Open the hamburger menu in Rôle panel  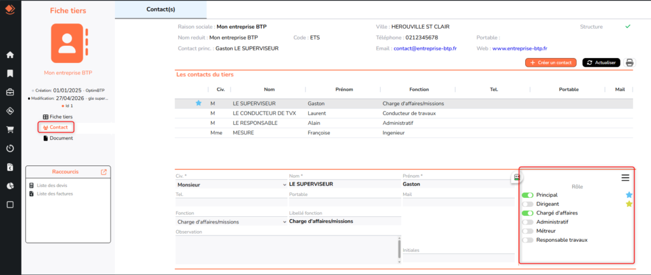point(626,178)
